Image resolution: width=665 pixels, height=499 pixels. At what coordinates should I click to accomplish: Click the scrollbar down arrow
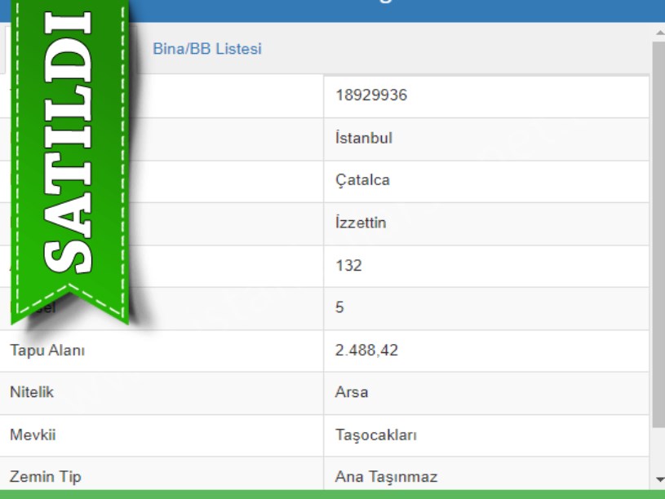659,479
